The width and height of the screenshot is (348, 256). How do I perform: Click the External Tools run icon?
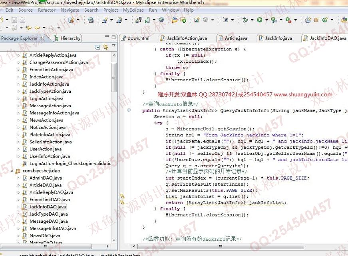coord(288,20)
